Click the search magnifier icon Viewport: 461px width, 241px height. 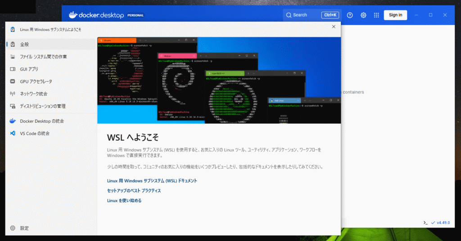point(289,15)
